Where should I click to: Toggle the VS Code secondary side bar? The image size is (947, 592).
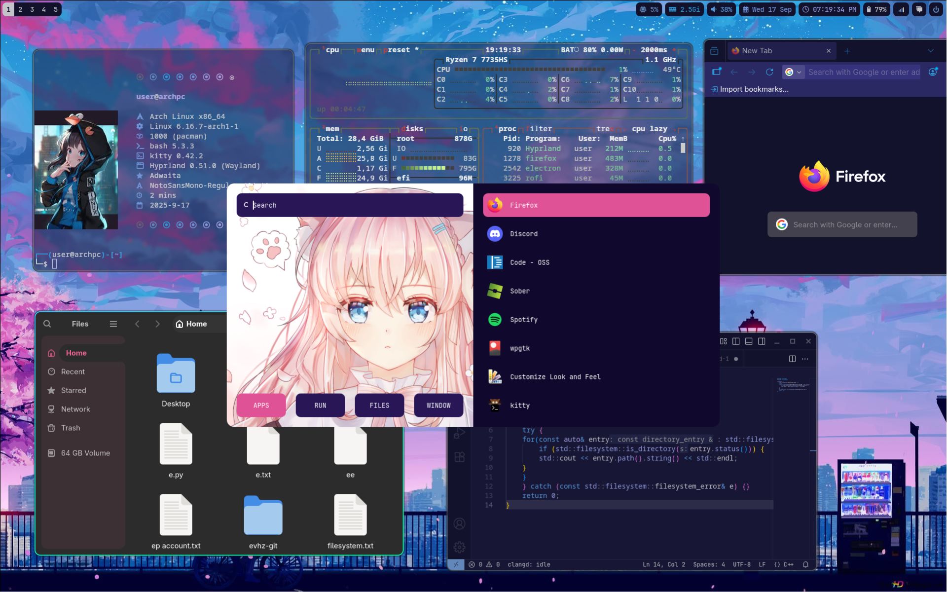tap(762, 341)
